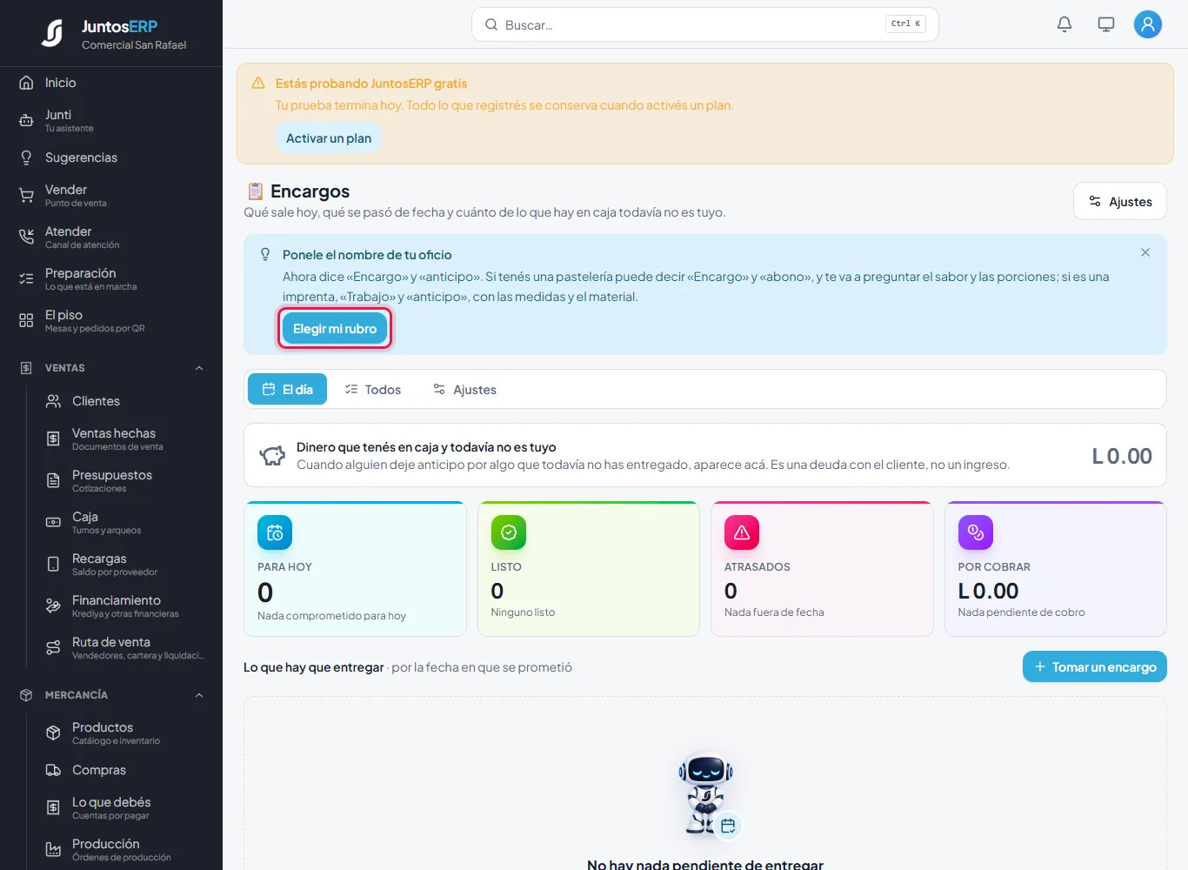Image resolution: width=1188 pixels, height=870 pixels.
Task: Collapse the Mercancía sidebar section
Action: tap(199, 695)
